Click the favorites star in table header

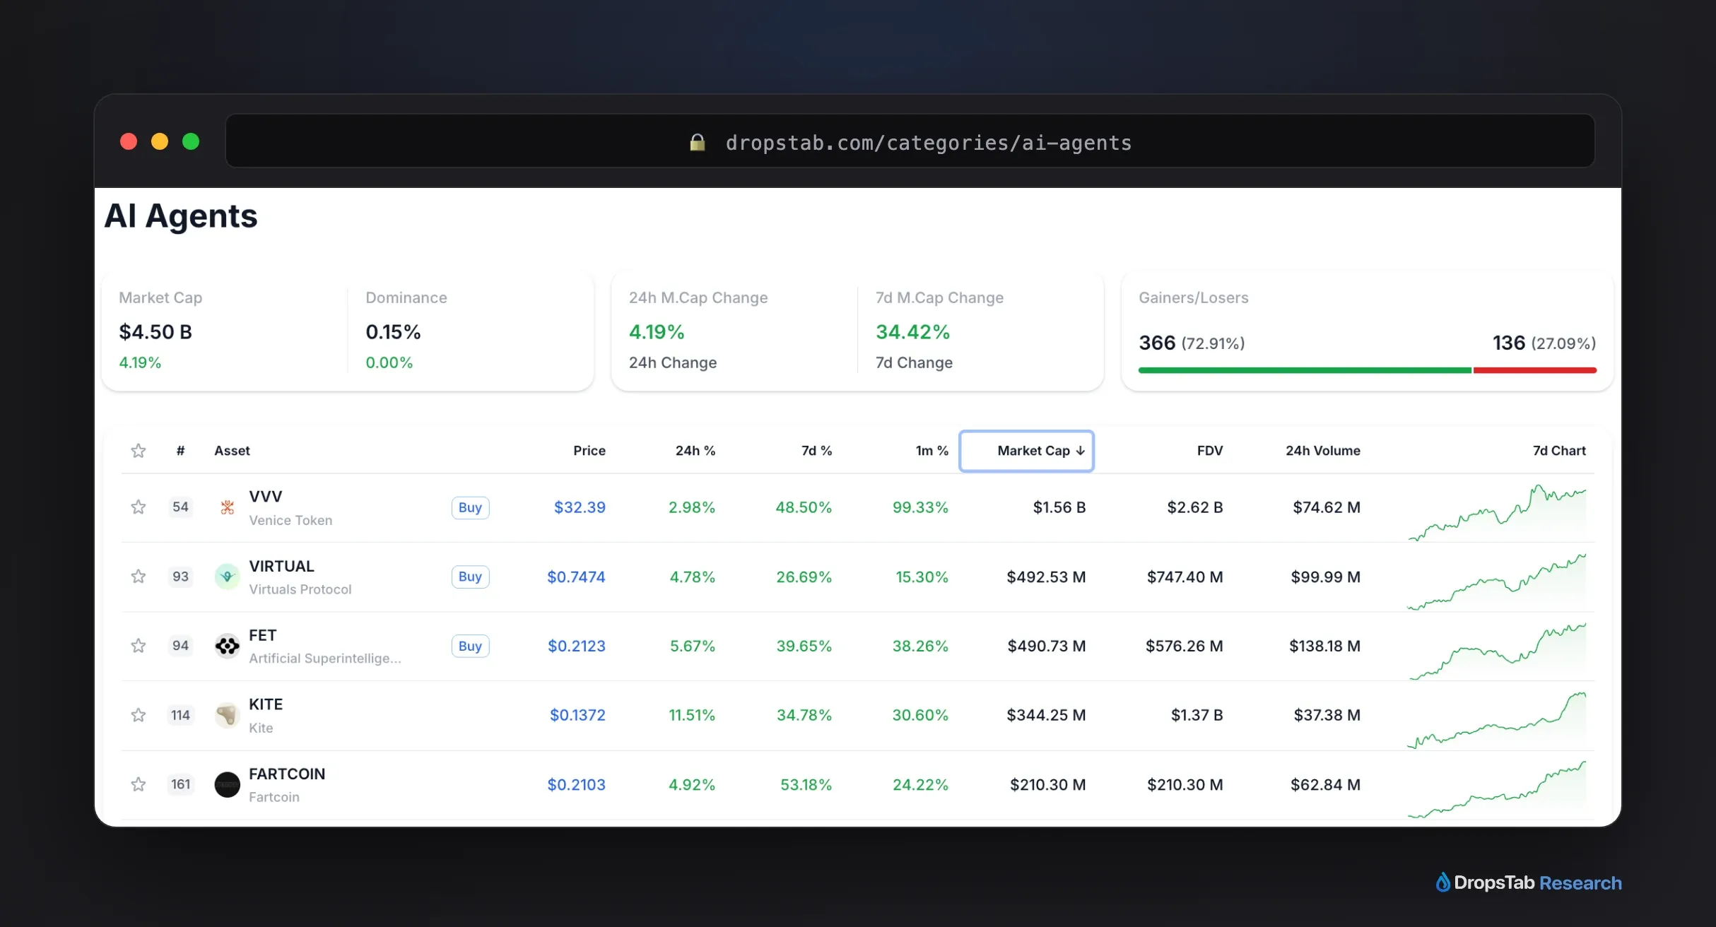tap(139, 451)
